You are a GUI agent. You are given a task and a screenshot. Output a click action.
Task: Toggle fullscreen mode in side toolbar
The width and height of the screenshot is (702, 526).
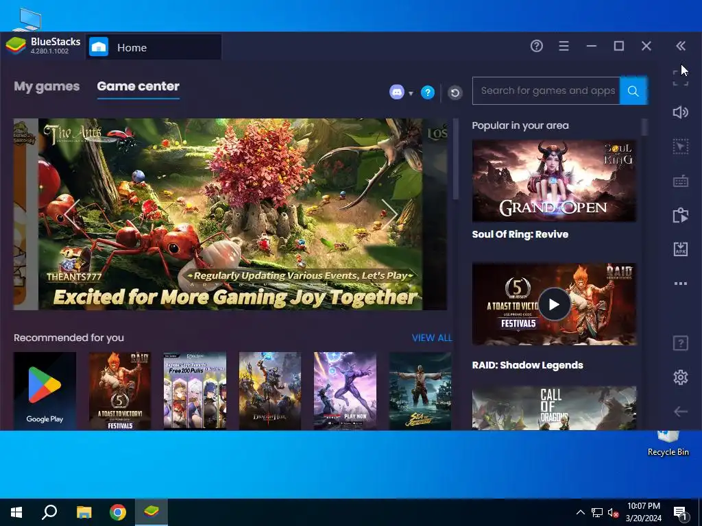681,79
